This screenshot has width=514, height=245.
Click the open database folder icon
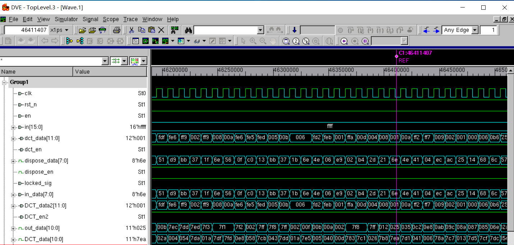(x=82, y=30)
